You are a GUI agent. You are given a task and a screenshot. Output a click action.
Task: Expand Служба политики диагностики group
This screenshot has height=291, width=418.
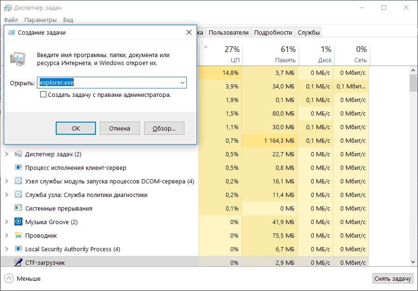7,195
